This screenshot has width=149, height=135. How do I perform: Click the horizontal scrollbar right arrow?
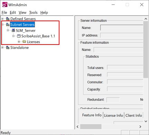pos(140,127)
